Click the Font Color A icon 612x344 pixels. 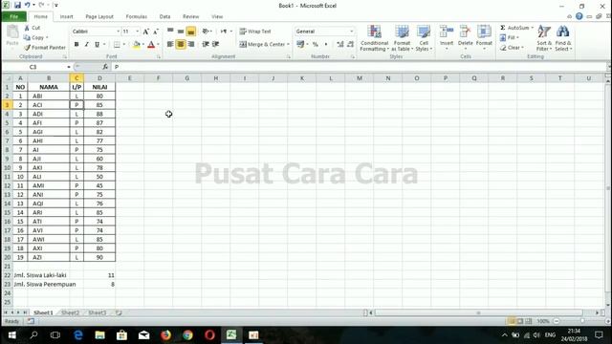pos(151,45)
